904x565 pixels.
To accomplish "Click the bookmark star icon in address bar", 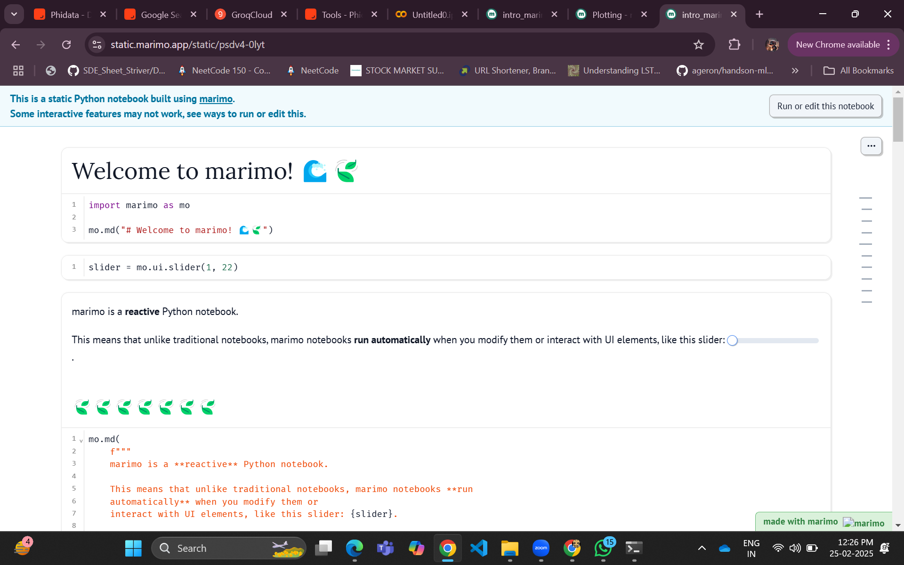I will [x=699, y=44].
